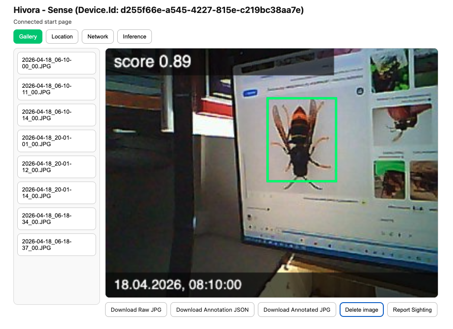Click the 18.04.2026, 08:10:00 timestamp overlay
Screen dimensions: 453x329
[x=178, y=285]
